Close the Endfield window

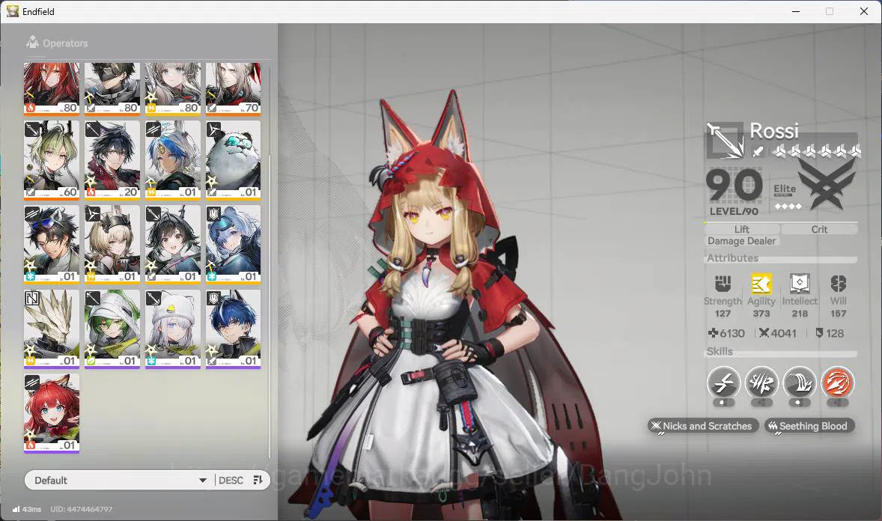pyautogui.click(x=864, y=11)
